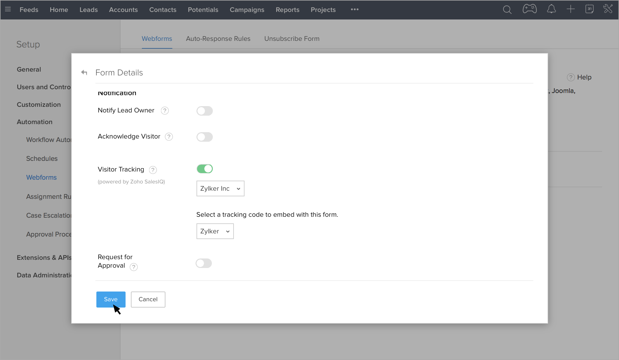Click the back arrow beside Form Details
The image size is (619, 360).
coord(84,73)
